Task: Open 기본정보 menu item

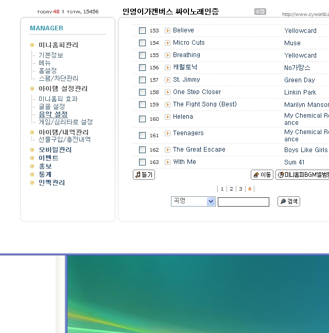Action: tap(50, 55)
